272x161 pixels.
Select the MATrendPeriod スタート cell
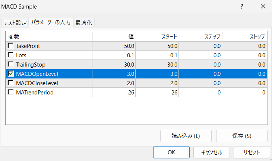[x=158, y=92]
